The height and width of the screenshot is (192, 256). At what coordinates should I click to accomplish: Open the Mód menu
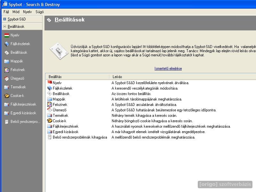[16, 12]
